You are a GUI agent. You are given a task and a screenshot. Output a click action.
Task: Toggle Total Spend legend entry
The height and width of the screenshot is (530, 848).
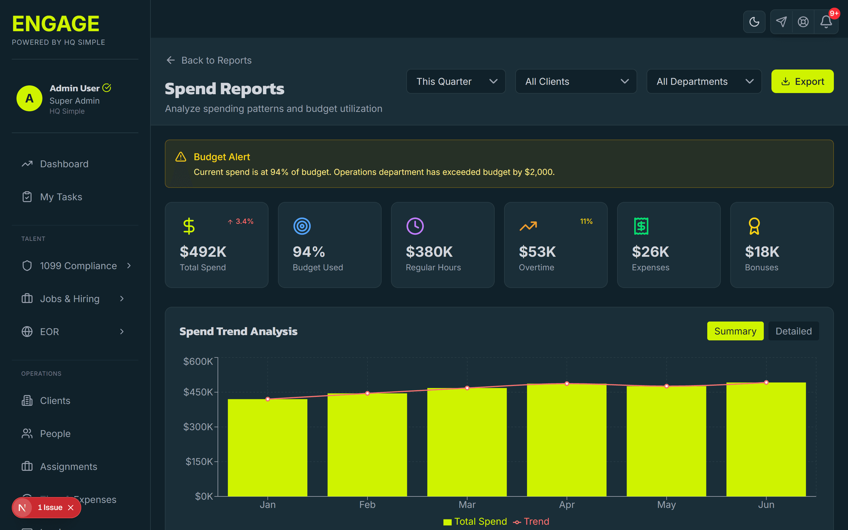[475, 521]
